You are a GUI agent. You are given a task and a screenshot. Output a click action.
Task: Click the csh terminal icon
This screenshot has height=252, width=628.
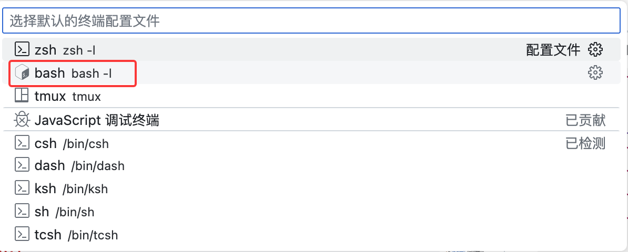pos(22,143)
